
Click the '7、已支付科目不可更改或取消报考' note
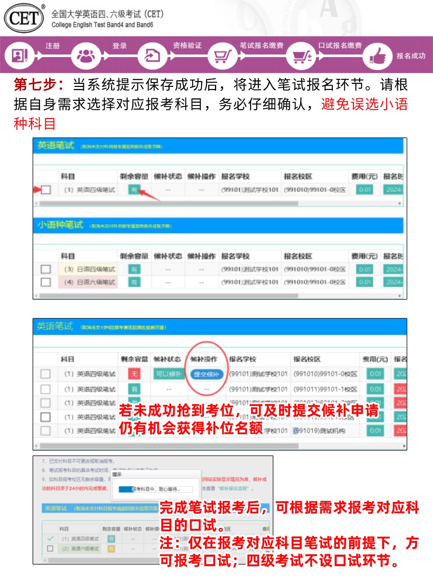tap(79, 461)
